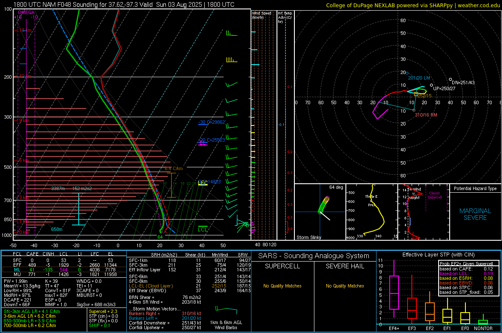The width and height of the screenshot is (502, 333).
Task: Click the yellow-underlined LFC level marker
Action: [203, 182]
